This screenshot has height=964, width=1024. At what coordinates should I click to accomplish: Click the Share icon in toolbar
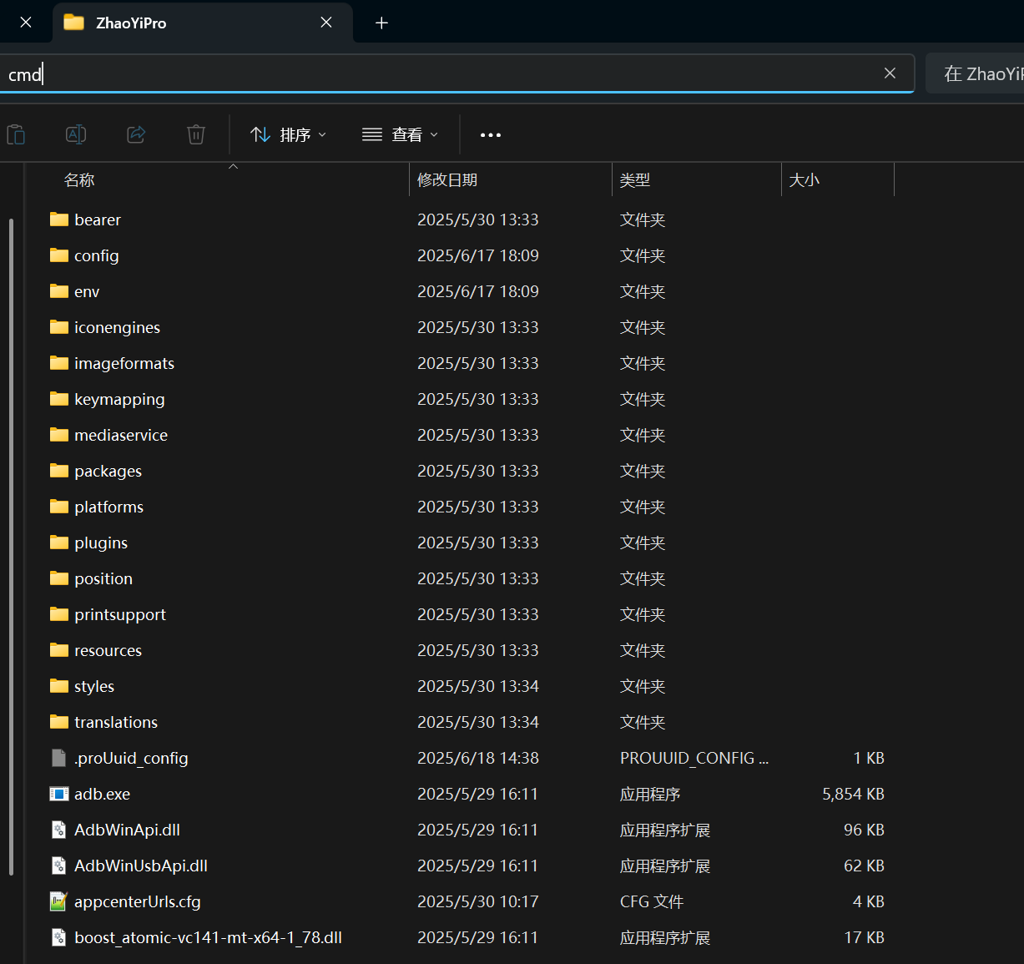click(136, 134)
